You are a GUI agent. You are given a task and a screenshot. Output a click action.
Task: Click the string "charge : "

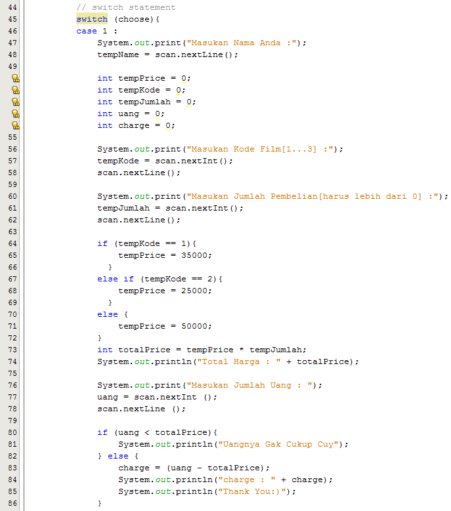click(x=247, y=480)
